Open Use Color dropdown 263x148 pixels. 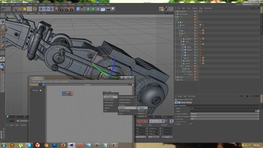pos(225,119)
